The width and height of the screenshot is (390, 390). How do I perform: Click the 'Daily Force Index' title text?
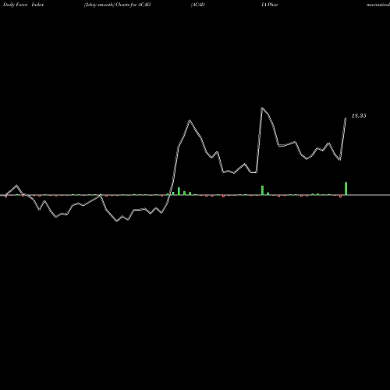click(23, 5)
